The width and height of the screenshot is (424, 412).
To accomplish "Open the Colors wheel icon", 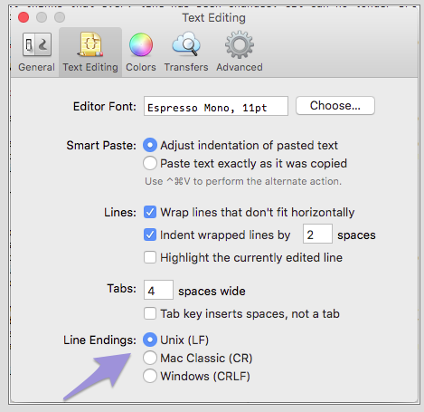I will point(141,44).
